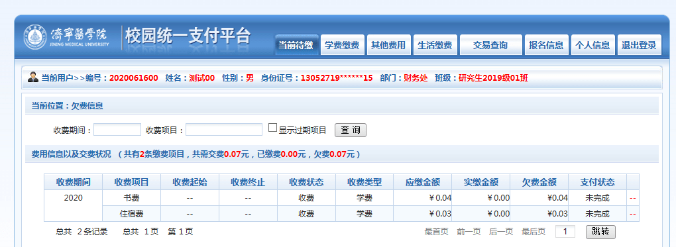Click the 收费状态 column header
676x247 pixels.
306,182
